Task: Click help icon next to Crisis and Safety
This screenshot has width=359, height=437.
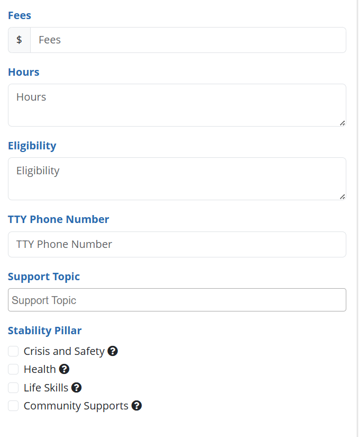Action: (x=113, y=351)
